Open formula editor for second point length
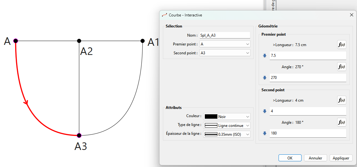 click(342, 100)
